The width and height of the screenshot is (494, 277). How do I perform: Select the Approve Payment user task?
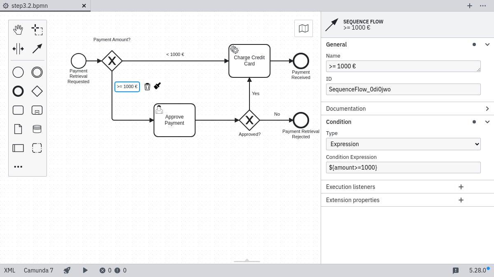click(x=175, y=120)
